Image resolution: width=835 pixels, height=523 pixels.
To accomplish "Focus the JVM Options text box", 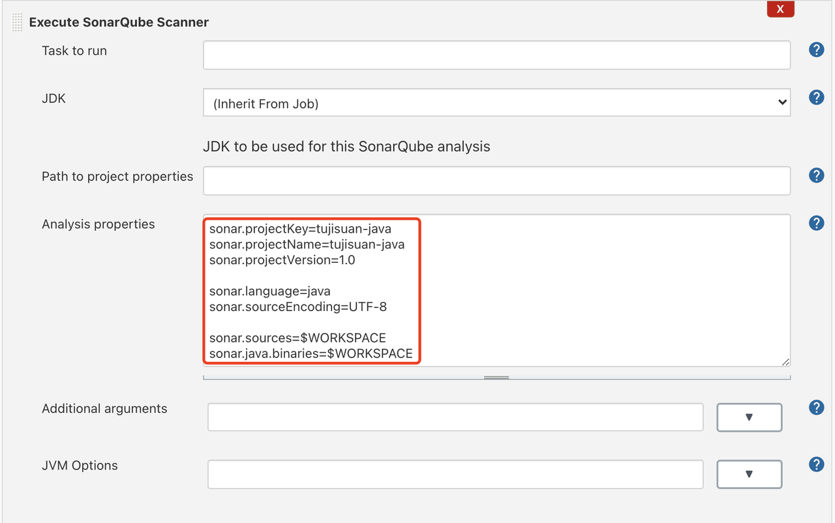I will [455, 474].
